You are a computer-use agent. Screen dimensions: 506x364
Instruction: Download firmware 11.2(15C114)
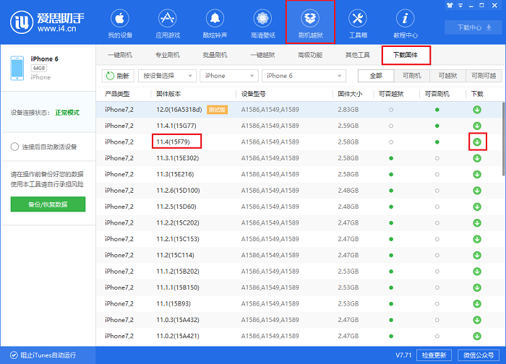point(477,255)
